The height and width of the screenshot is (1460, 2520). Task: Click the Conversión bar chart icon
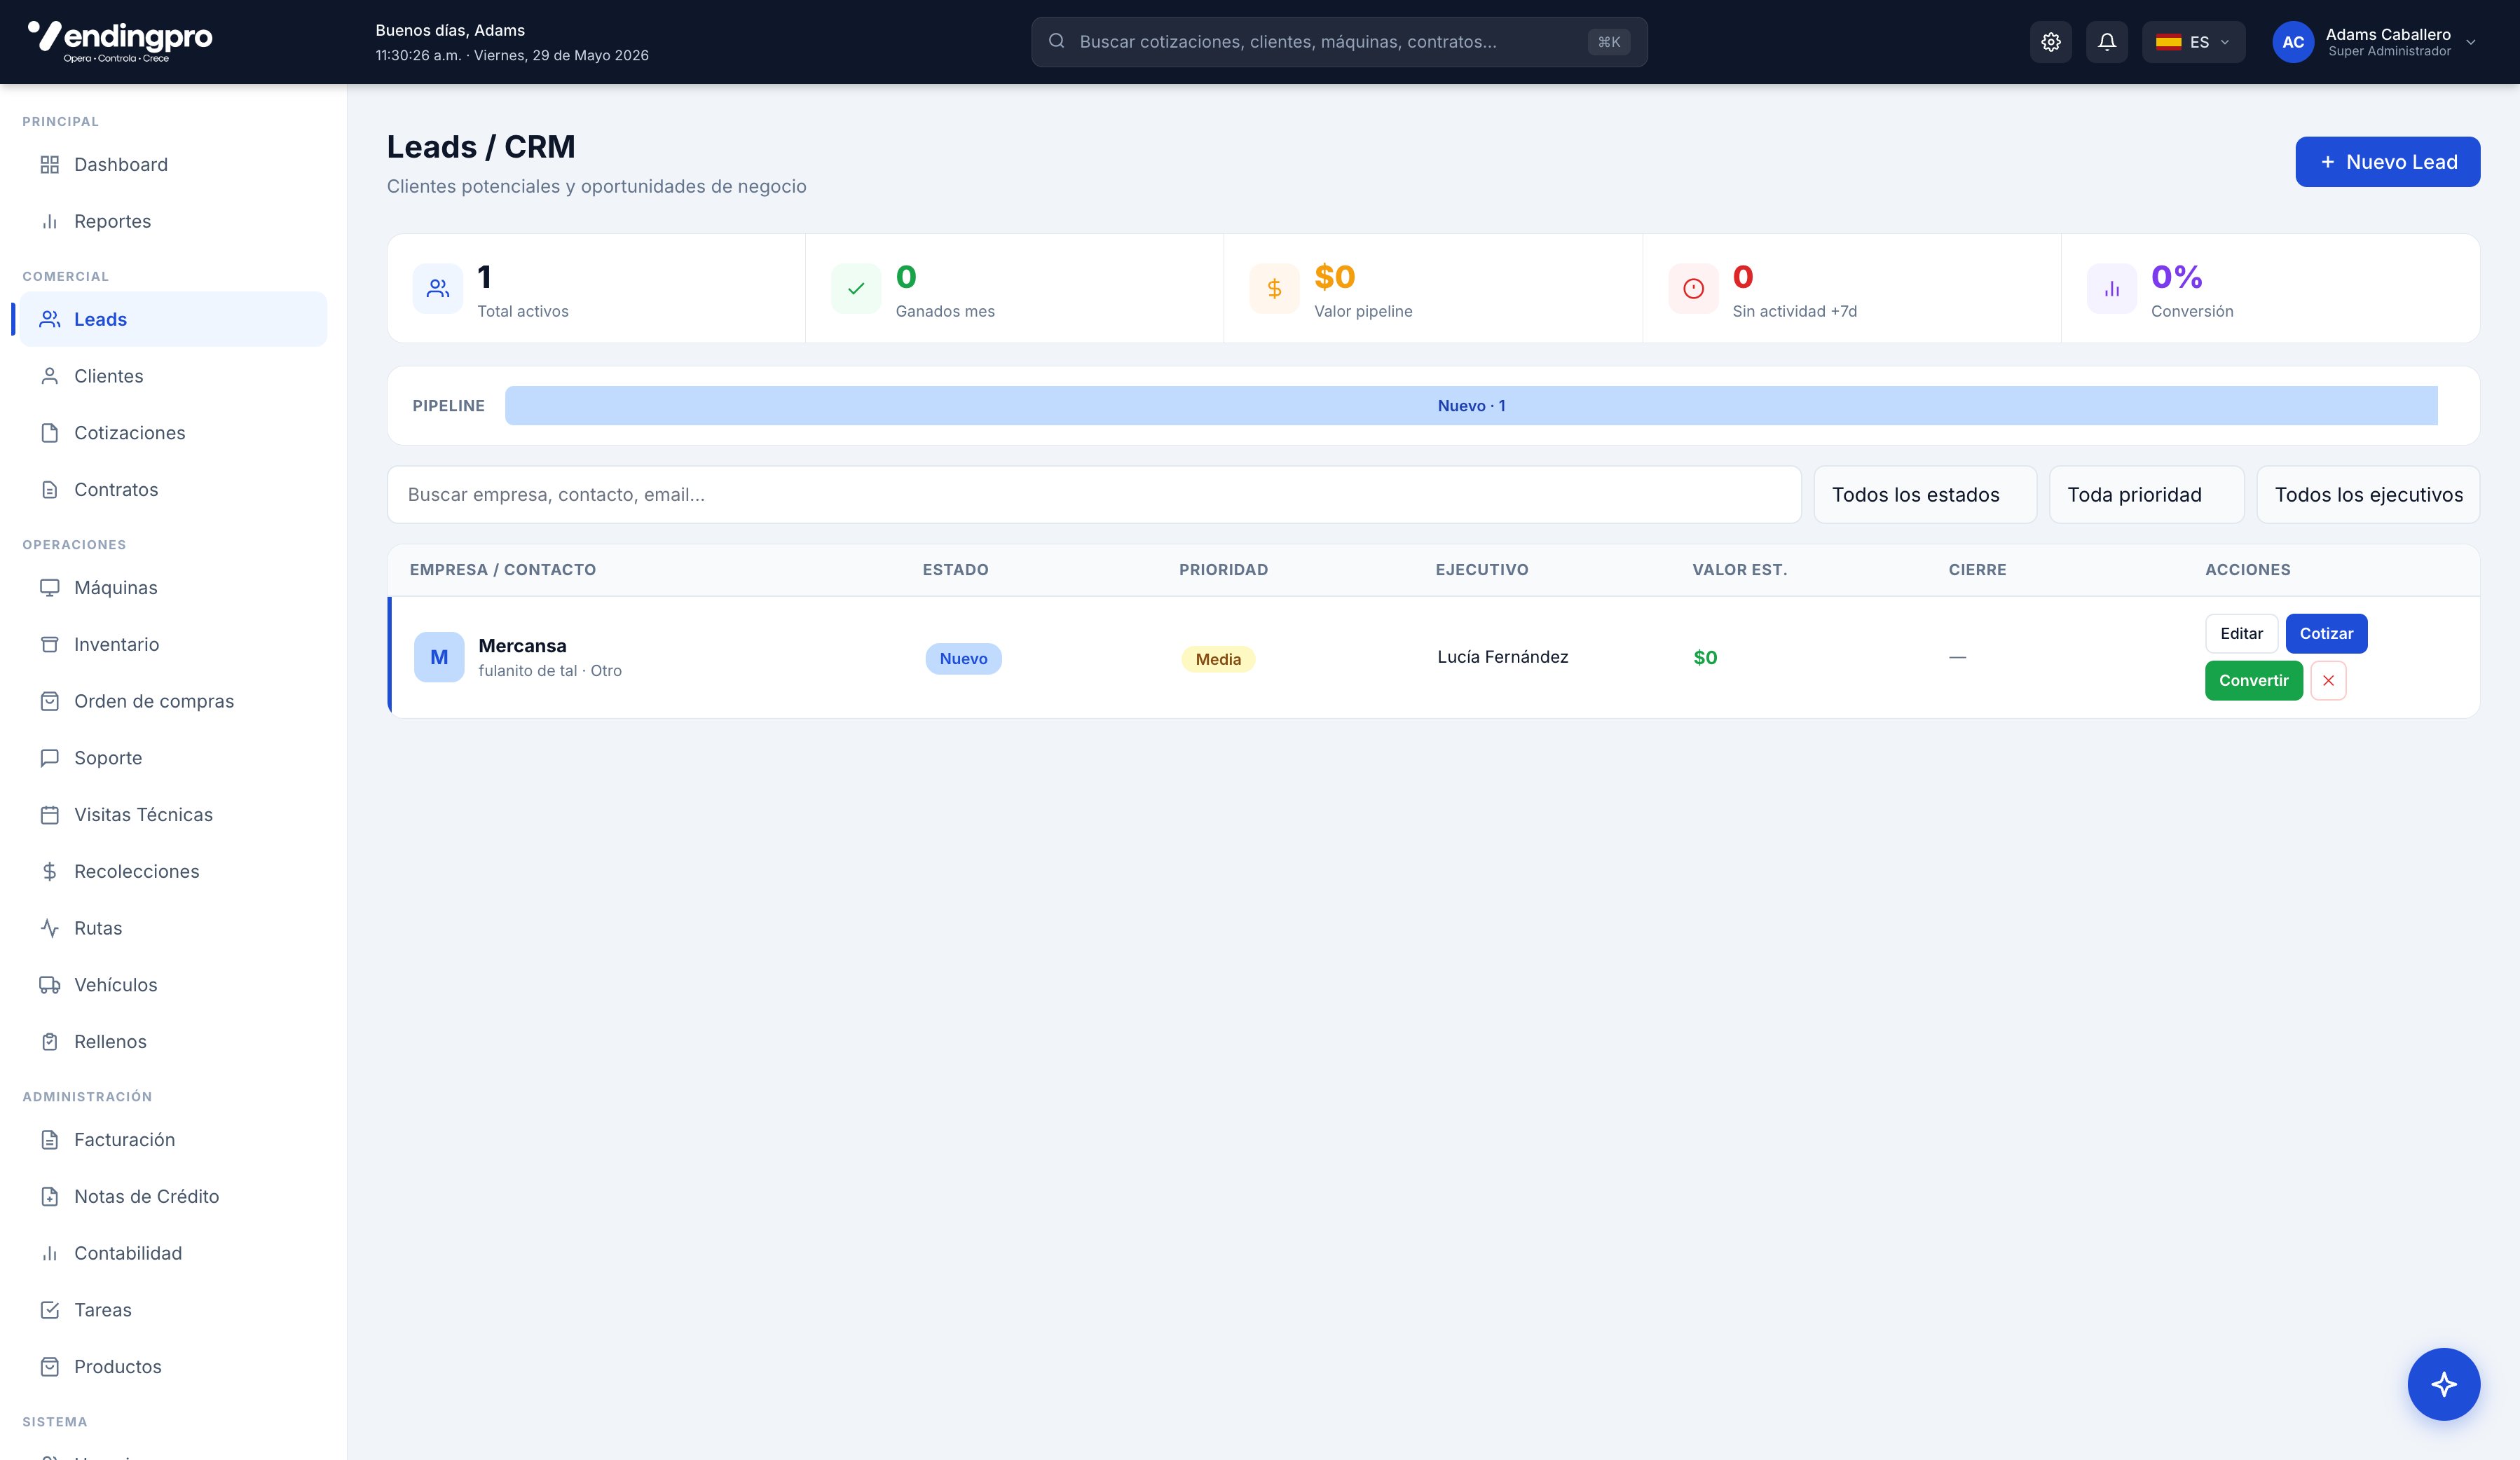(x=2112, y=289)
